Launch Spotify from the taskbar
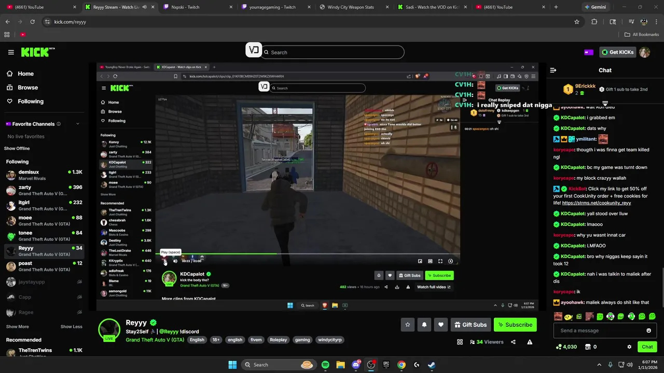The image size is (664, 373). (x=325, y=365)
